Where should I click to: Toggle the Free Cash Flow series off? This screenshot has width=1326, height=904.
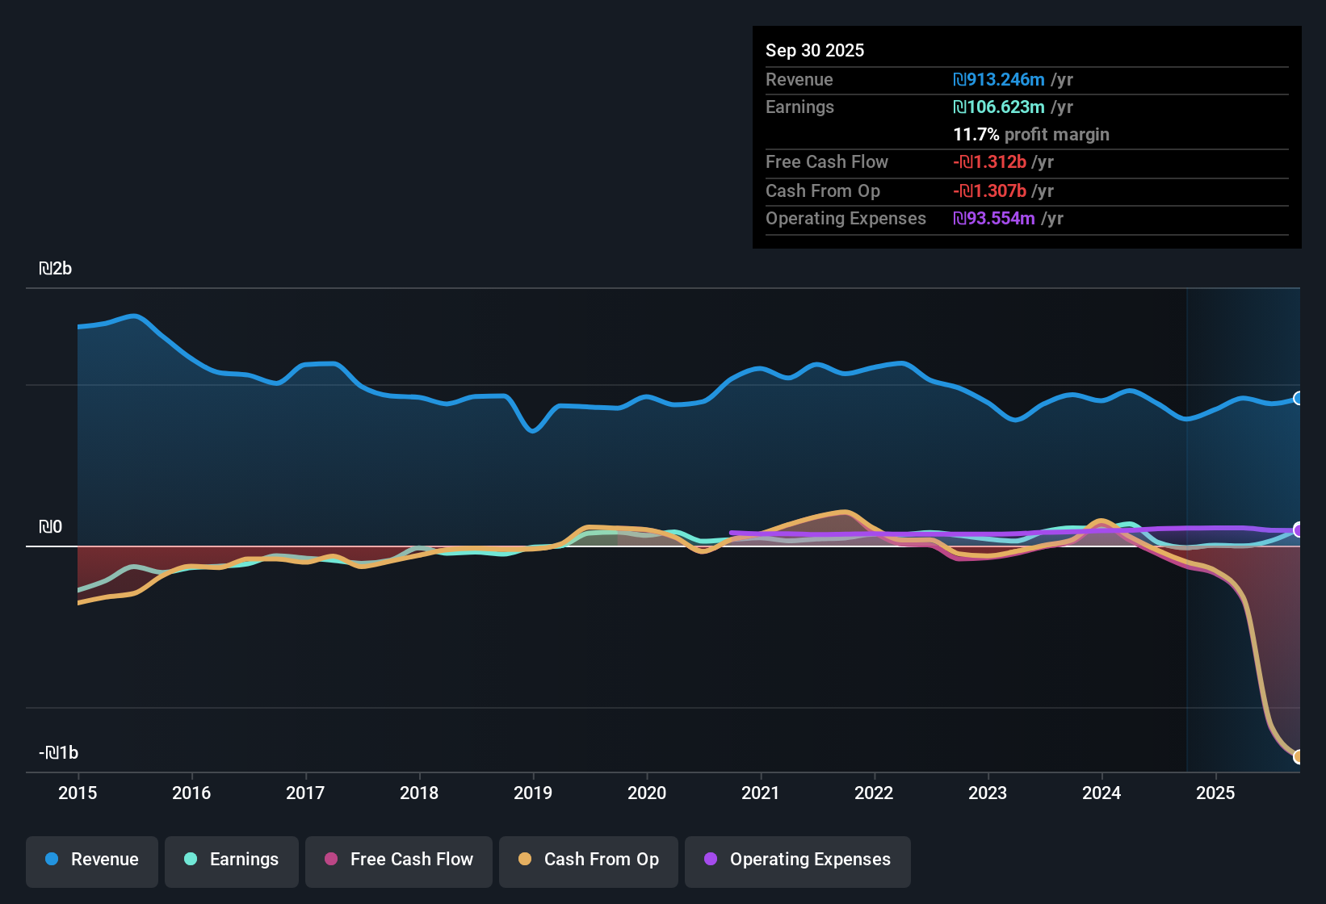click(x=398, y=860)
